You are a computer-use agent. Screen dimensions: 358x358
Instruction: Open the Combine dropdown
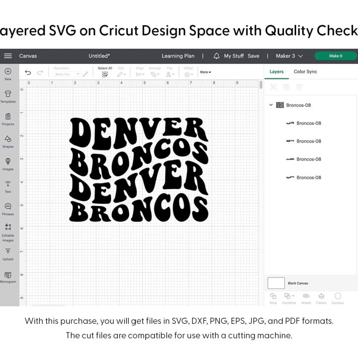289,298
